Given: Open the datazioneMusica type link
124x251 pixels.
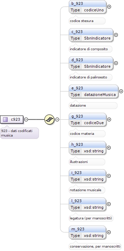Looking at the screenshot, I should point(100,95).
